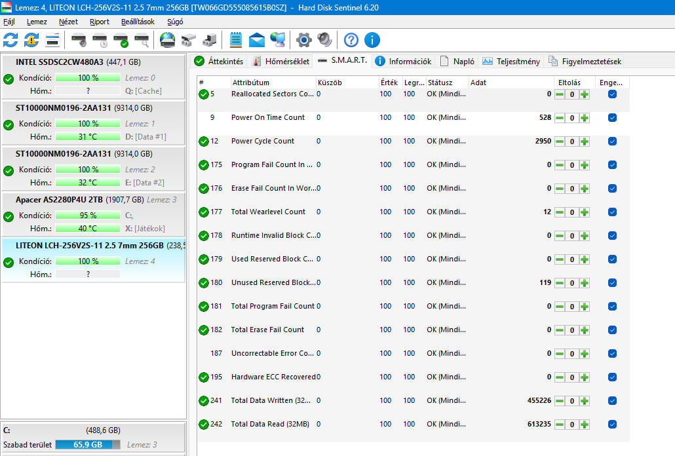
Task: Toggle enable checkbox for Power On Time Count
Action: point(612,118)
